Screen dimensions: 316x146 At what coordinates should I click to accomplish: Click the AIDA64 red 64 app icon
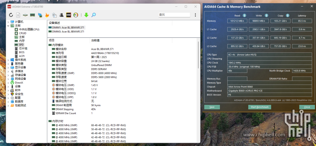tap(9, 7)
